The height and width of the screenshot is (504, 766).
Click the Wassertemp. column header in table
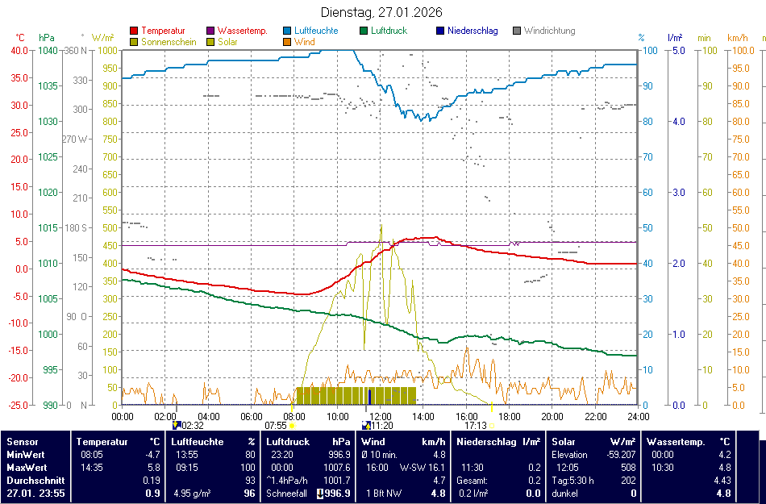[676, 442]
